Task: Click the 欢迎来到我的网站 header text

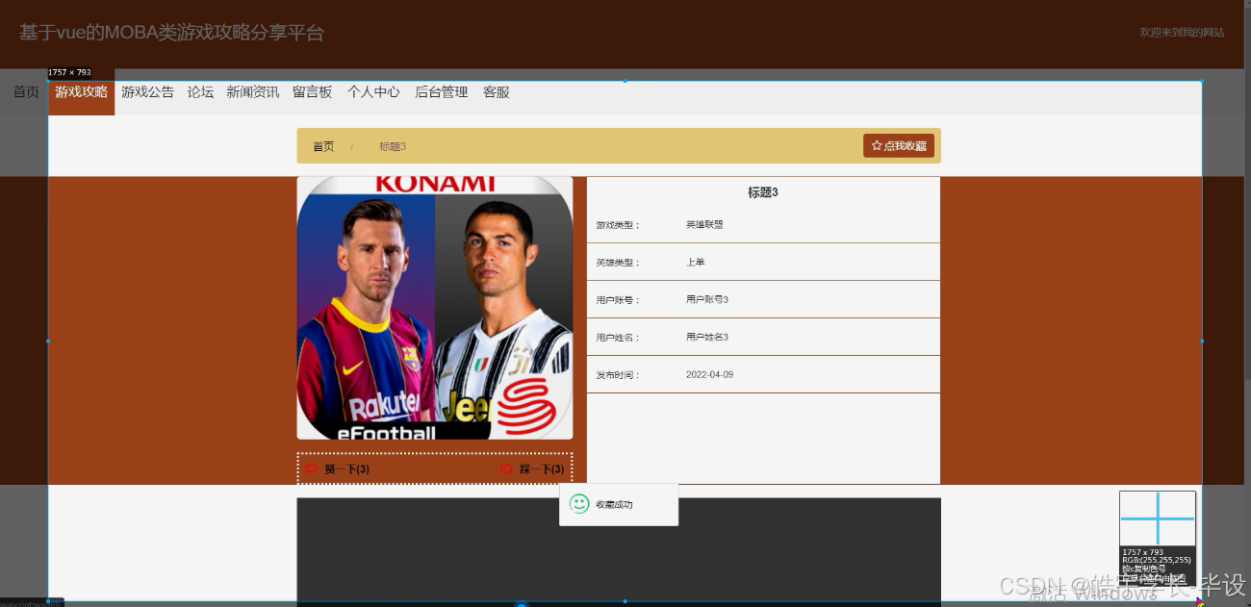Action: coord(1182,33)
